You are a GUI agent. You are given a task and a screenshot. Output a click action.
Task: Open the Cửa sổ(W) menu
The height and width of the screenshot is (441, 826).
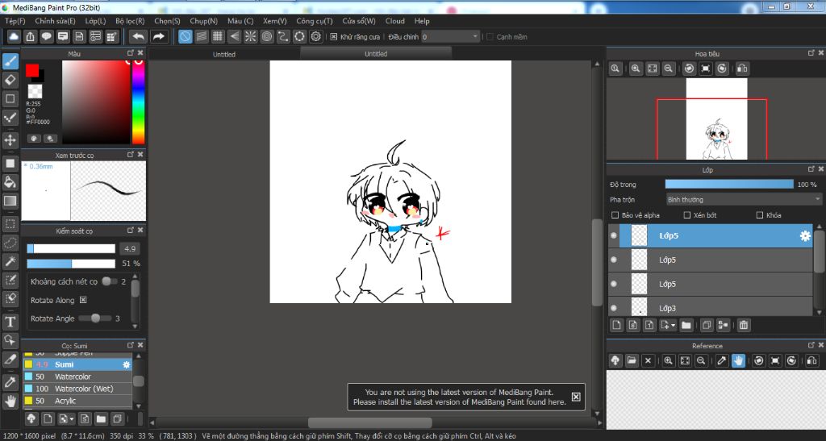point(359,21)
